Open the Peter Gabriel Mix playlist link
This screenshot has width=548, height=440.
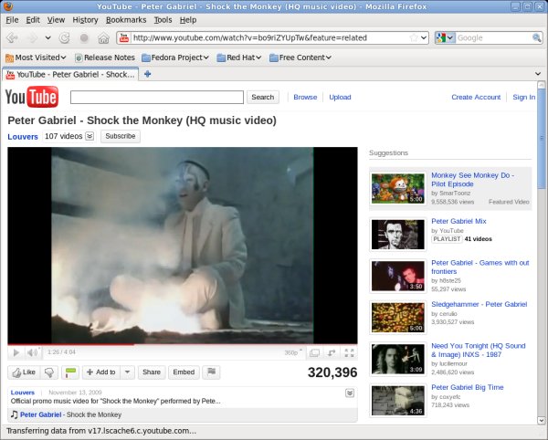(458, 221)
